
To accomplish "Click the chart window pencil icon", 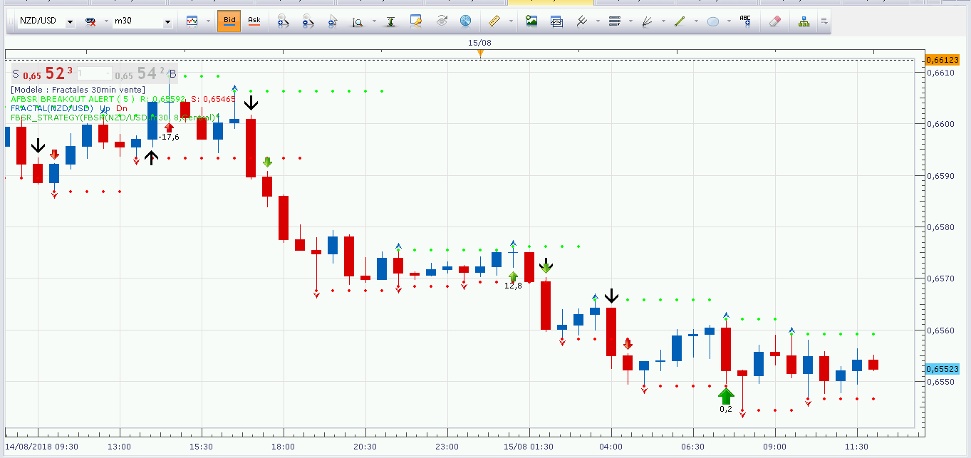I will click(416, 21).
